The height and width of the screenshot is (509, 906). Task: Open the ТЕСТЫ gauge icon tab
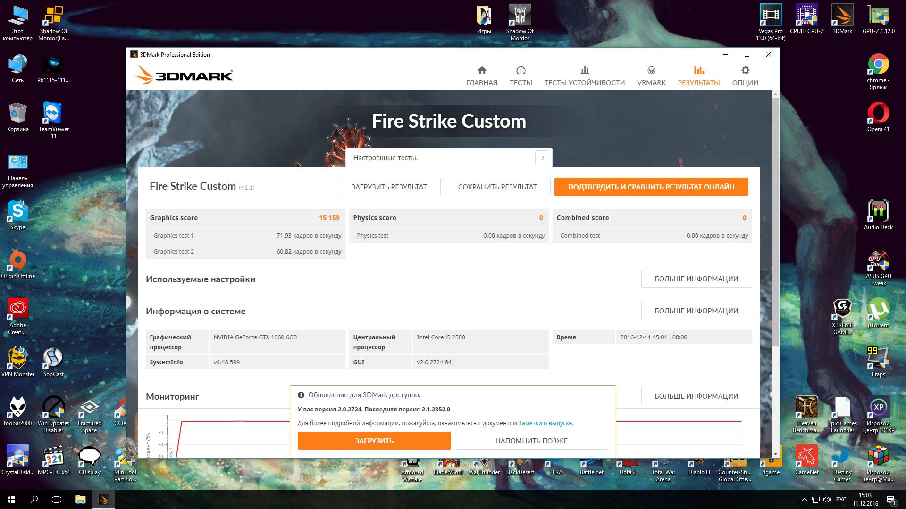coord(520,76)
